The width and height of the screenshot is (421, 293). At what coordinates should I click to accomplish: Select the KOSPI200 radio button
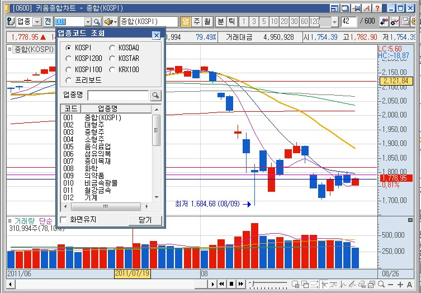pos(68,59)
